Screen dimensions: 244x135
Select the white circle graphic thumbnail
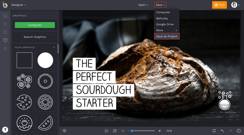point(45,60)
